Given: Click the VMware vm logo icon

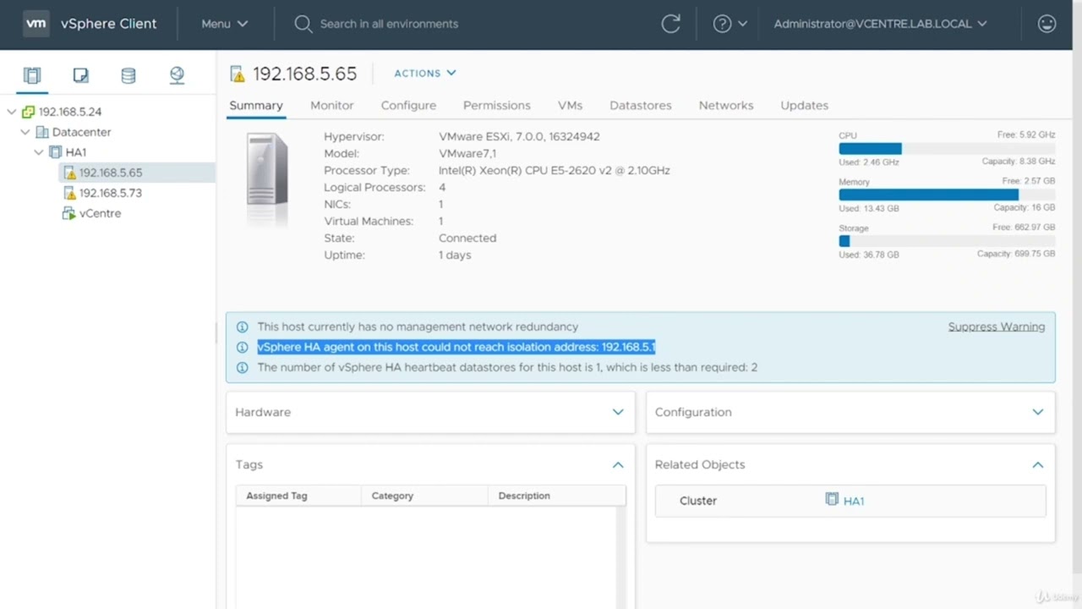Looking at the screenshot, I should click(36, 24).
